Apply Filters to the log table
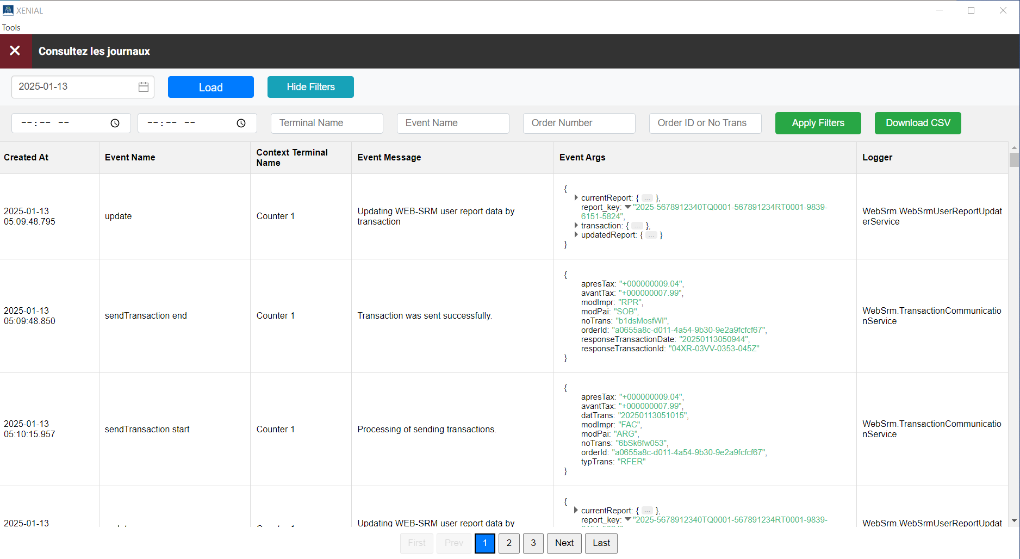Viewport: 1020px width, 559px height. pos(818,123)
